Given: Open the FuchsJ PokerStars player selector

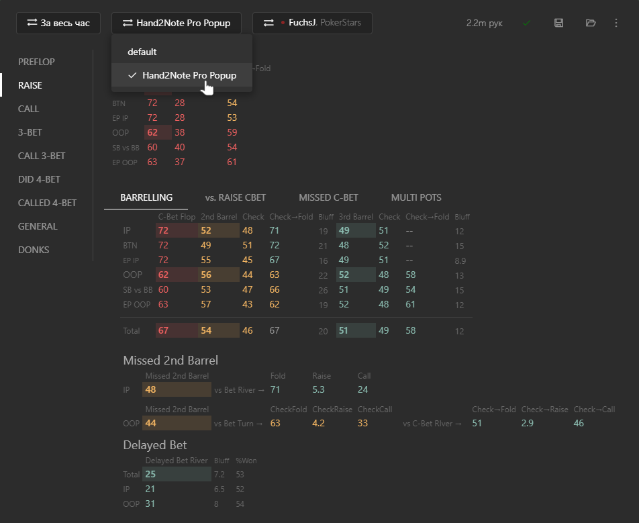Looking at the screenshot, I should pyautogui.click(x=312, y=23).
